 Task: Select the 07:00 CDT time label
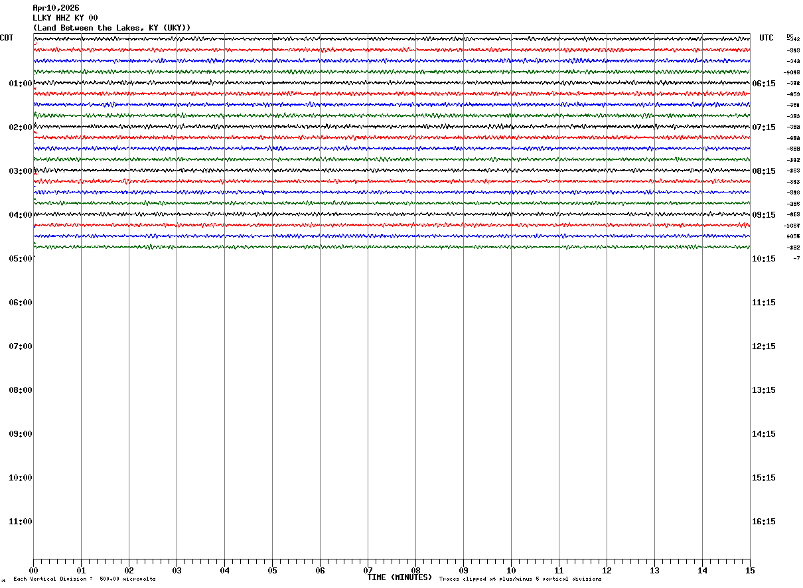[x=21, y=346]
